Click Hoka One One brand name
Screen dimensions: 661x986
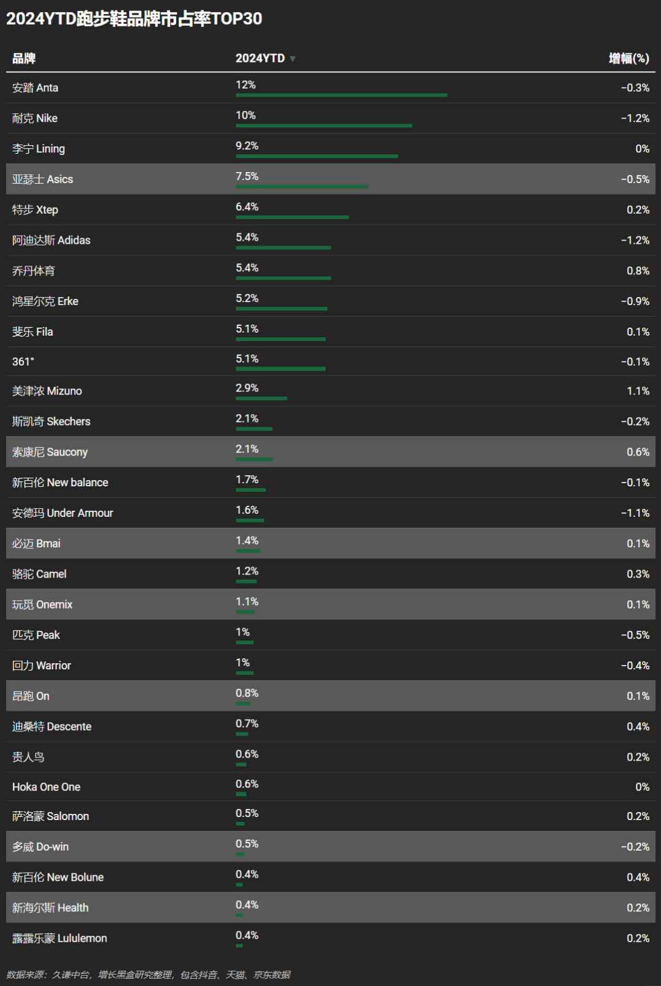click(x=47, y=787)
